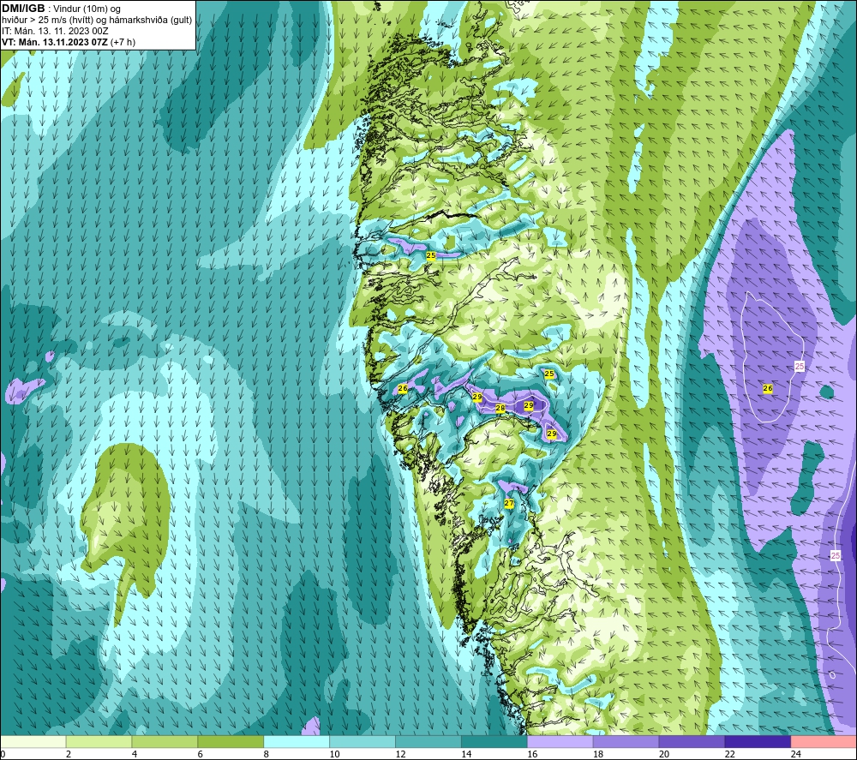
Task: Click the valid time 'VT: Mán. 13.11.2023 07Z'
Action: tap(55, 42)
